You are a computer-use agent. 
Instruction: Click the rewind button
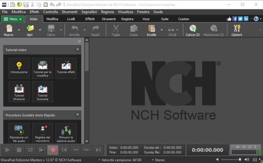click(76, 150)
